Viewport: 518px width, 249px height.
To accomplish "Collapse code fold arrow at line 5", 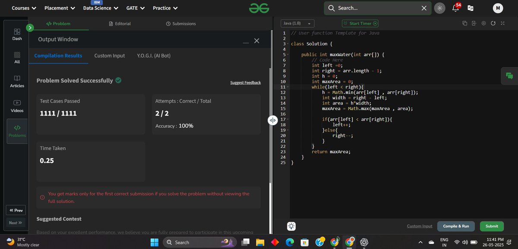I will coord(287,55).
